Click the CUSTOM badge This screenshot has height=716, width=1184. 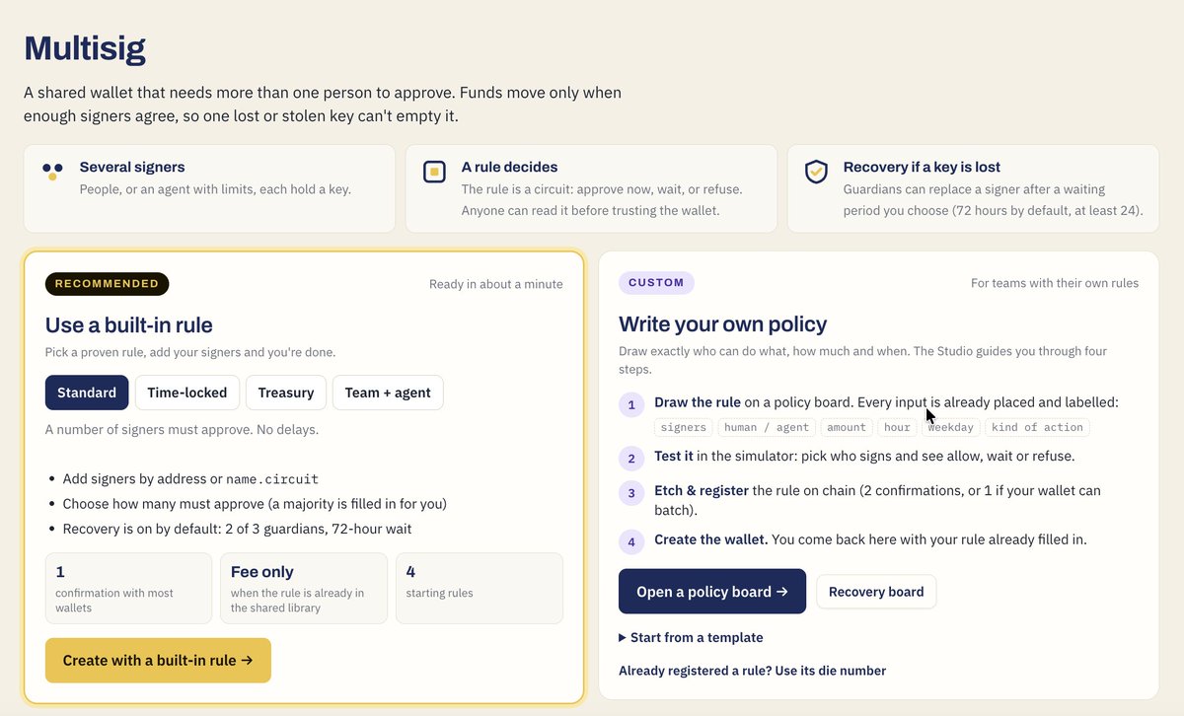click(x=656, y=283)
